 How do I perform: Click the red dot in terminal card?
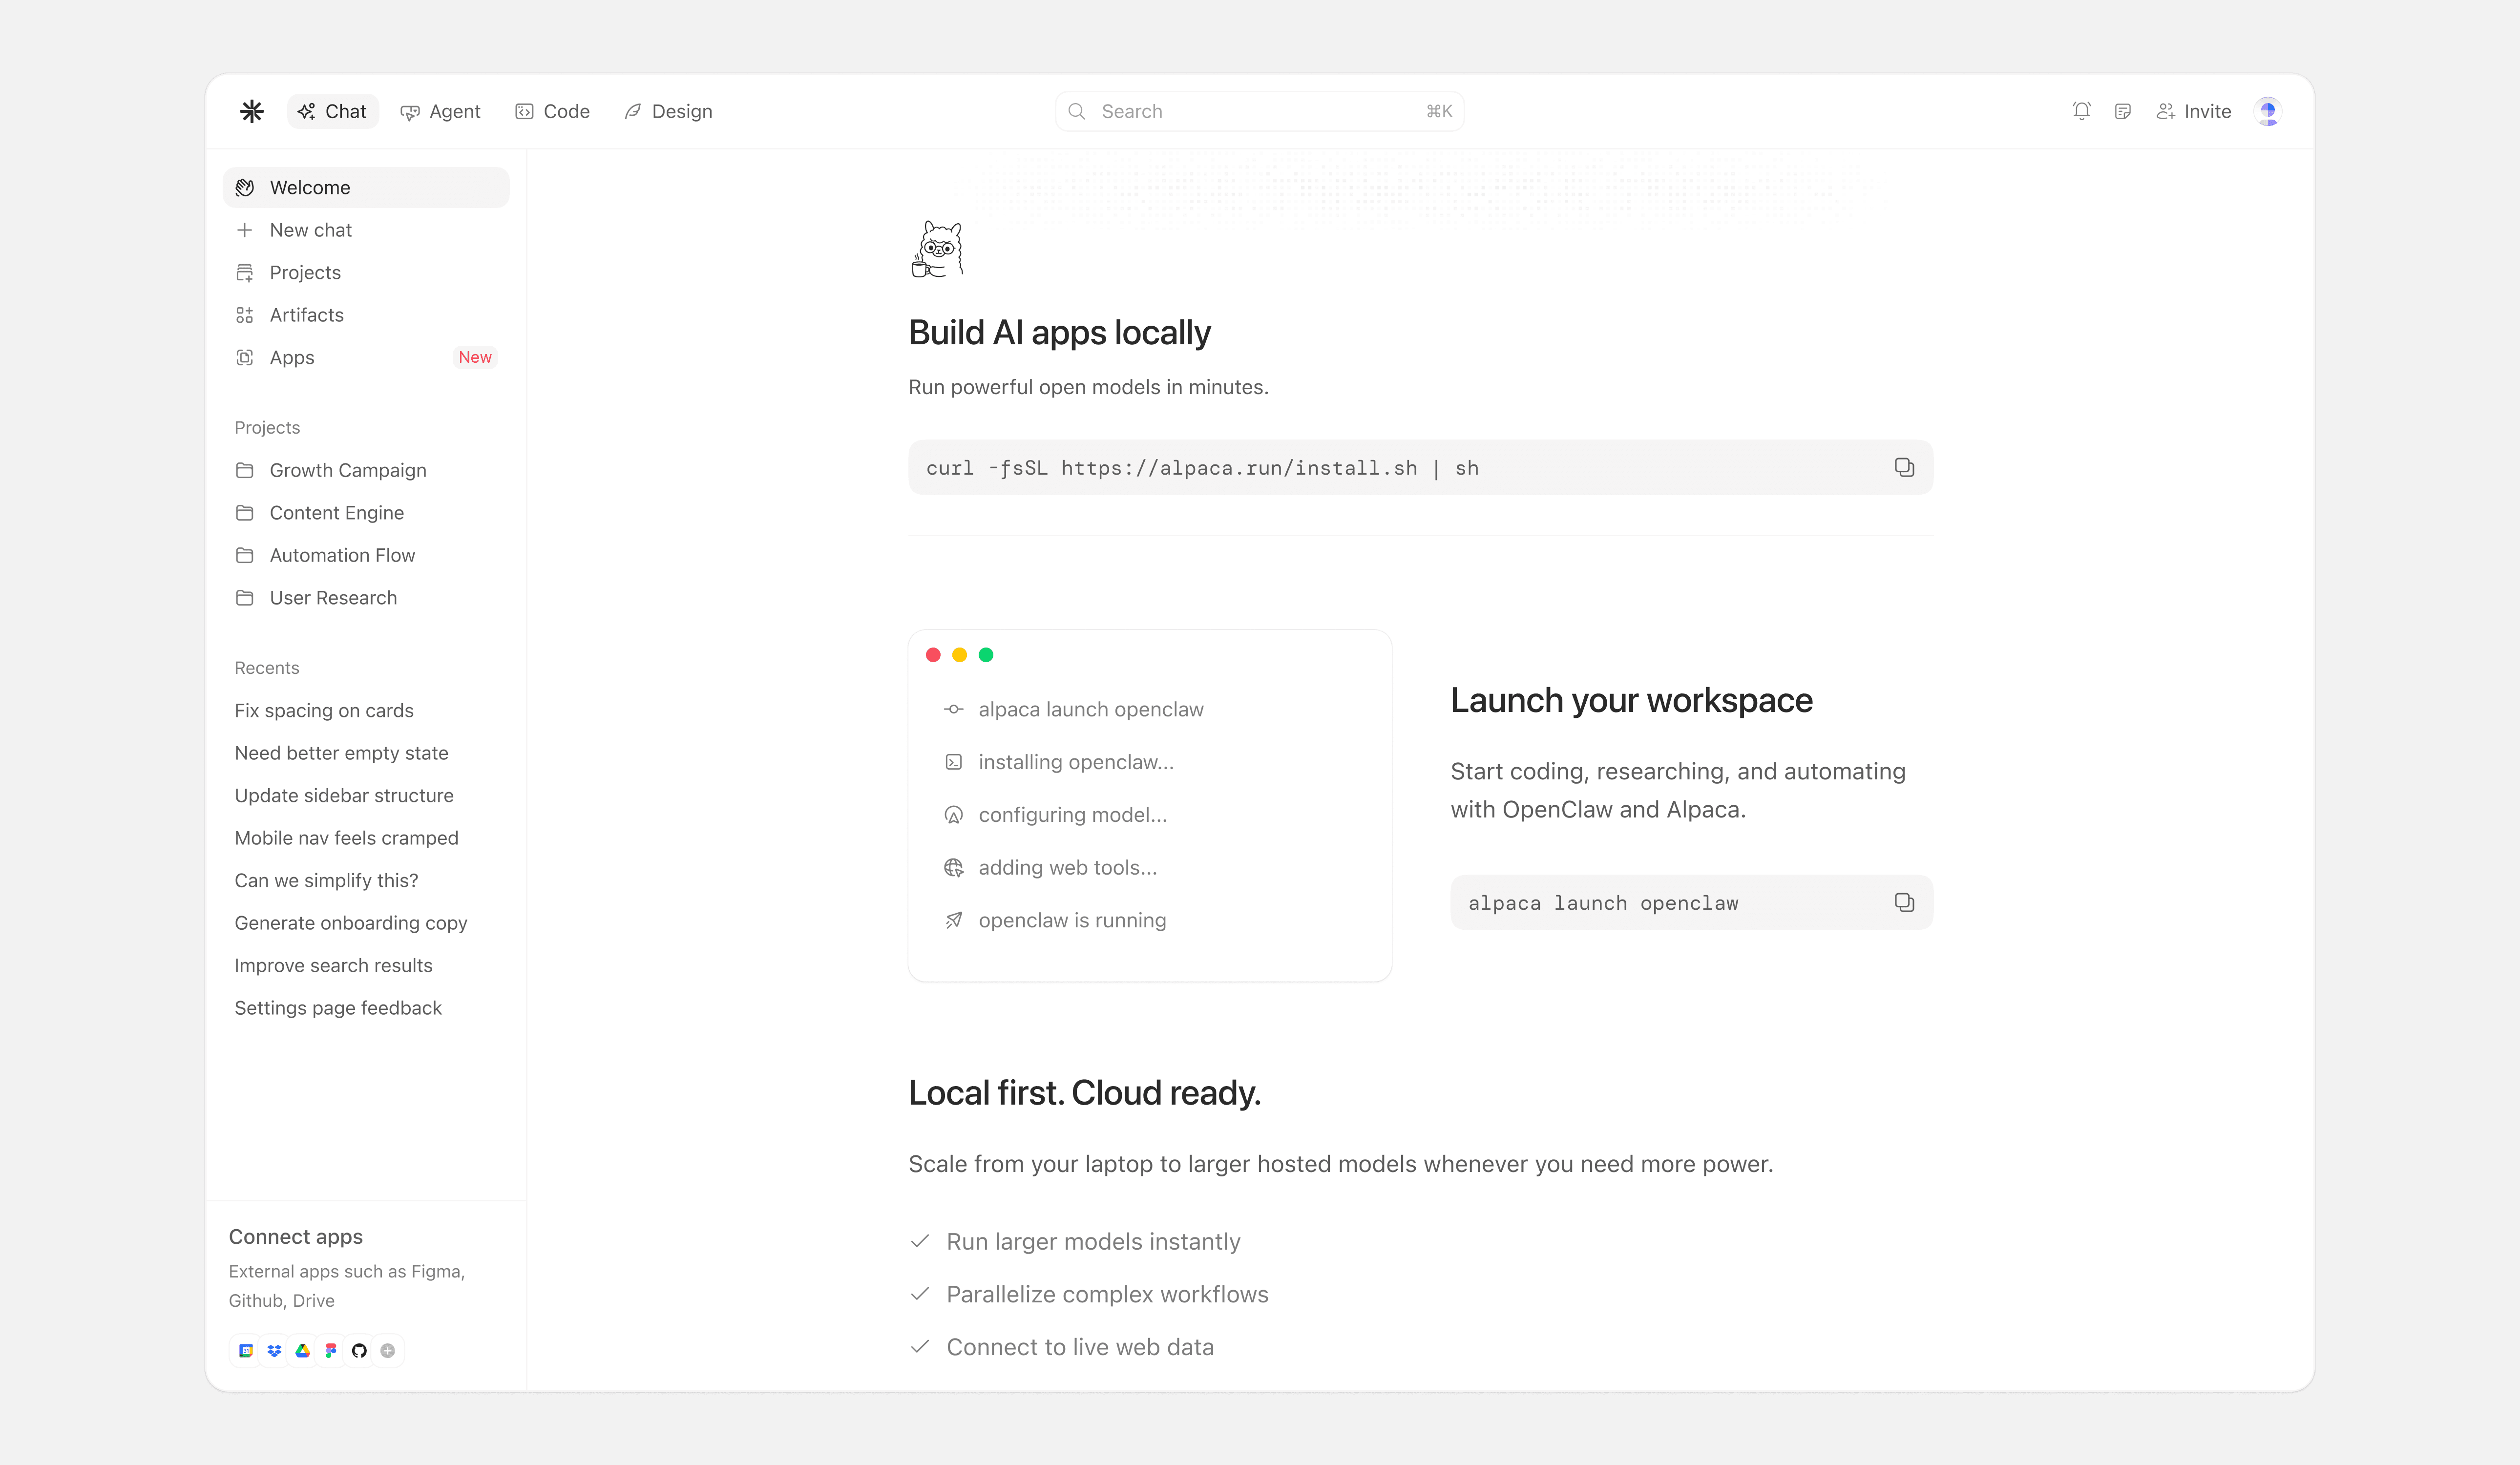[933, 654]
